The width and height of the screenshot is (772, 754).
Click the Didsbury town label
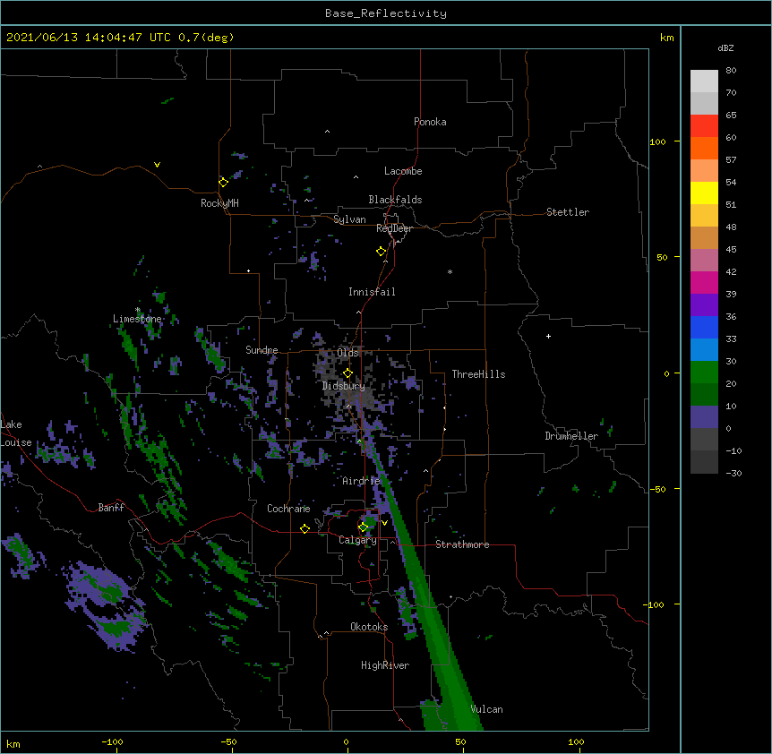(x=344, y=386)
